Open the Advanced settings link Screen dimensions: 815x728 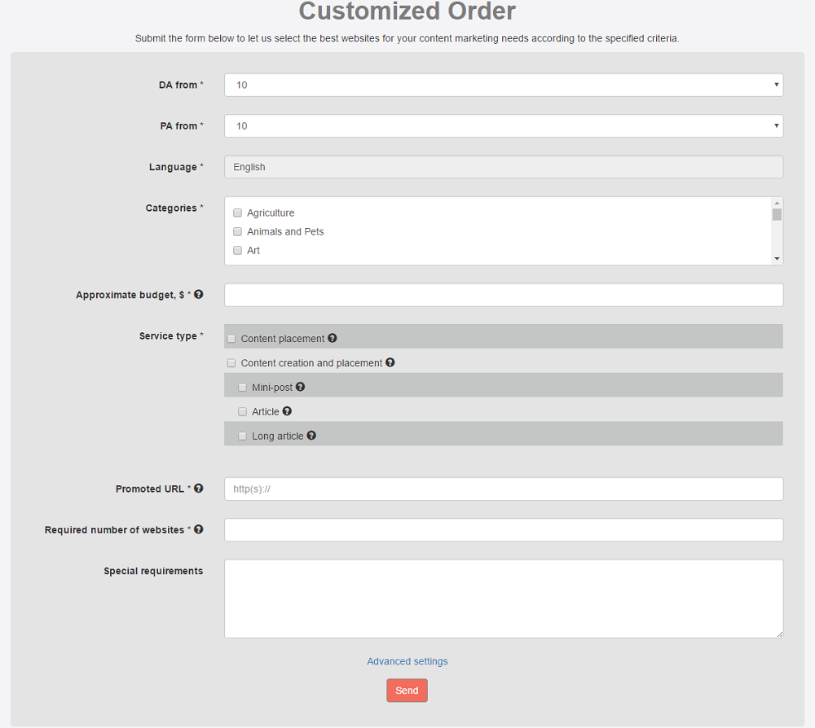click(x=407, y=661)
